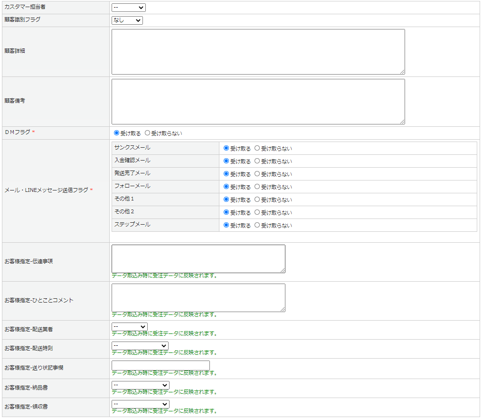Choose 受け取らない for その他2
The image size is (482, 418).
click(257, 213)
